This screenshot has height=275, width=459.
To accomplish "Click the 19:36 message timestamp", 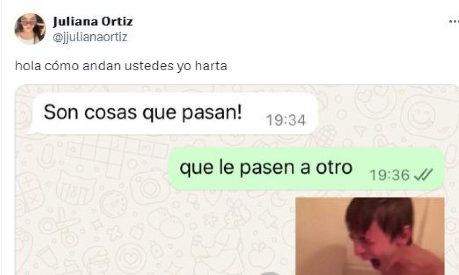I will [x=390, y=175].
